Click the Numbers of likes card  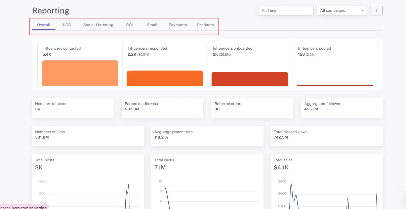click(x=88, y=136)
